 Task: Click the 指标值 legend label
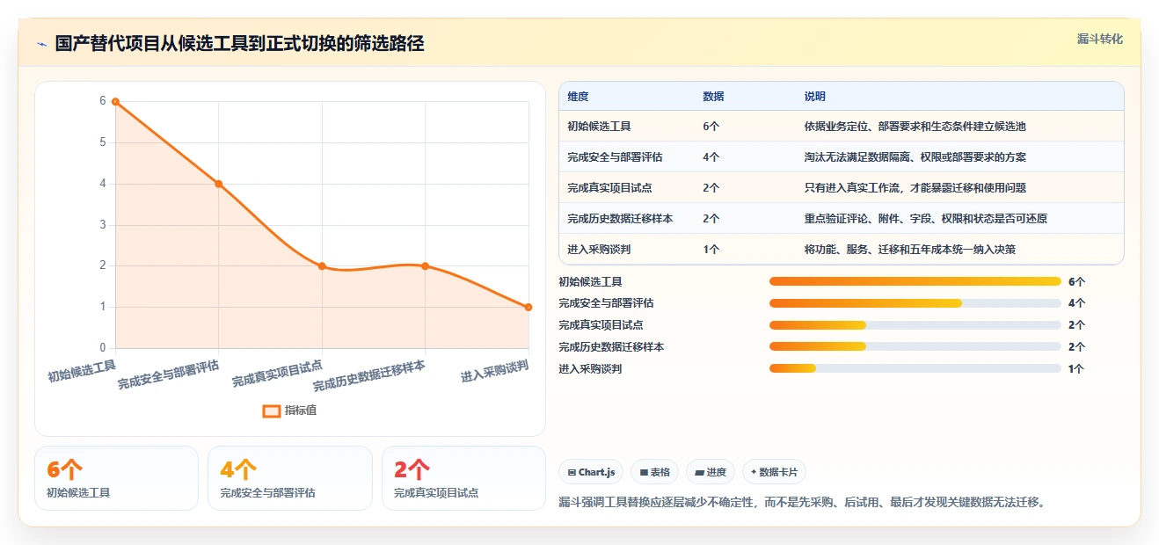301,411
